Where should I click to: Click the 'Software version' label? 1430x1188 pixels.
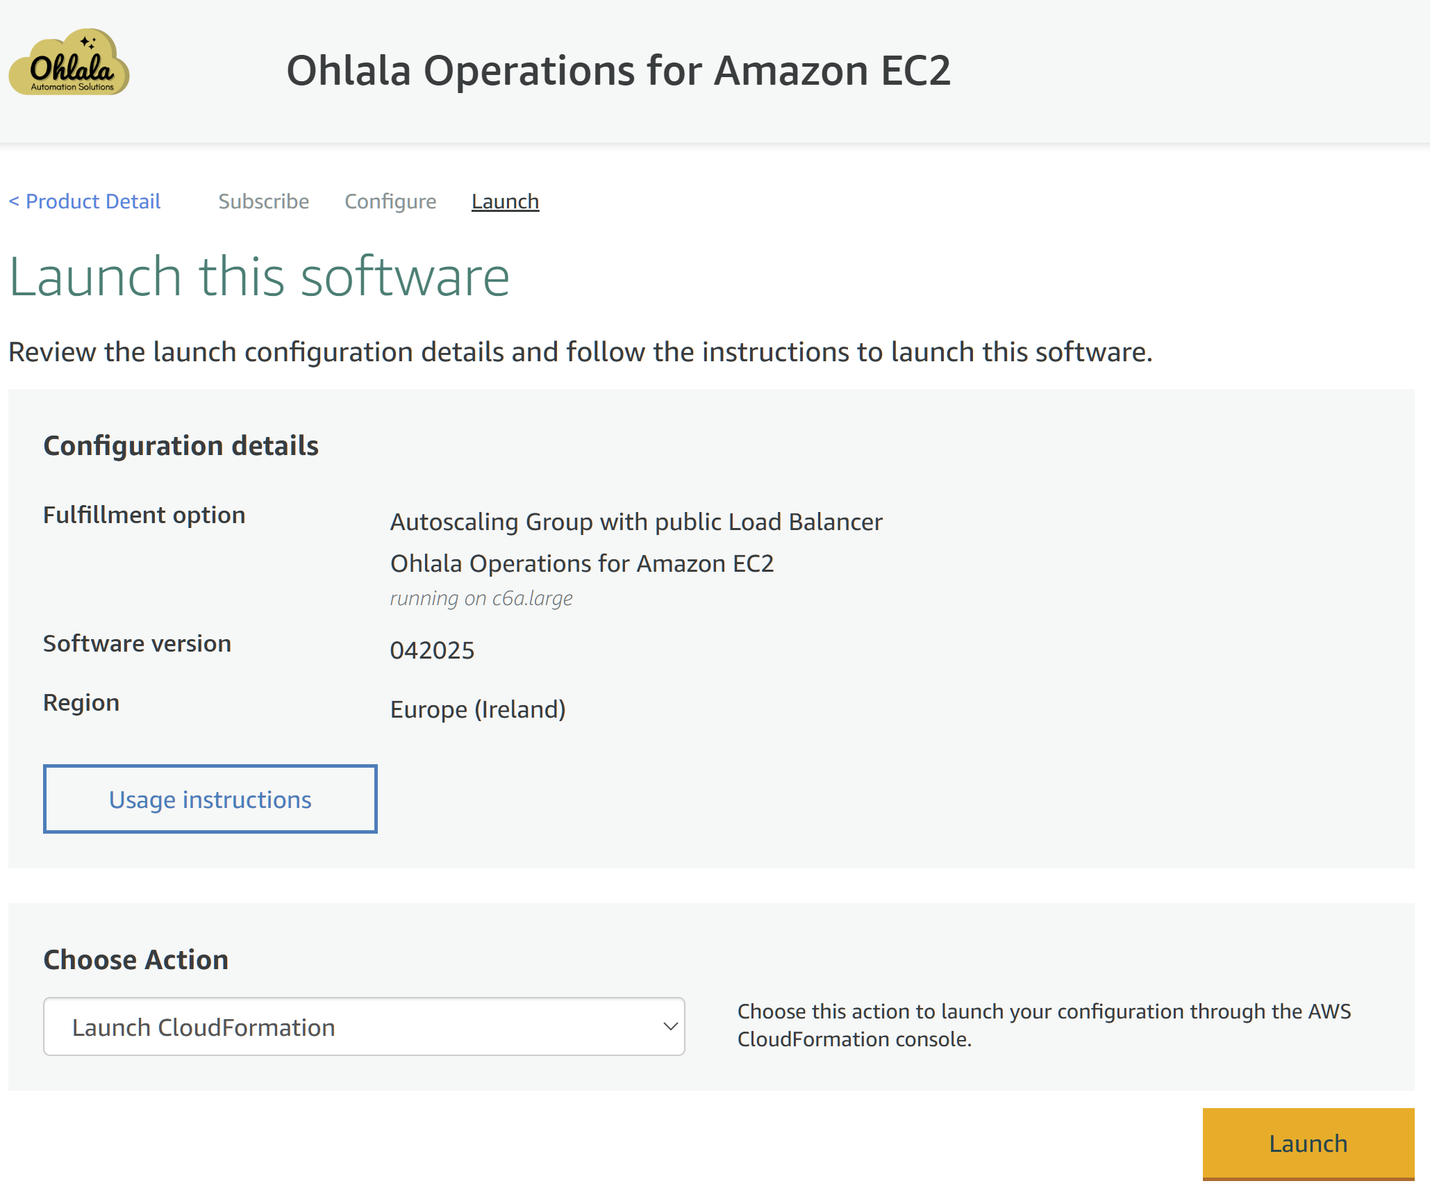(x=137, y=643)
